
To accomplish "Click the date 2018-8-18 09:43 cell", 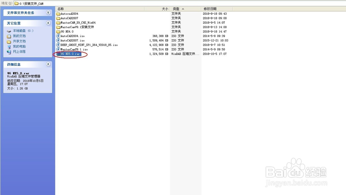I will [x=215, y=14].
